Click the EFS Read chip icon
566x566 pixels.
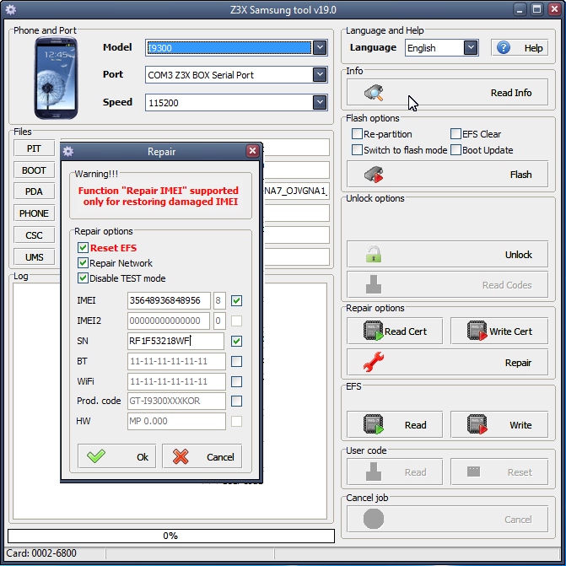(373, 424)
